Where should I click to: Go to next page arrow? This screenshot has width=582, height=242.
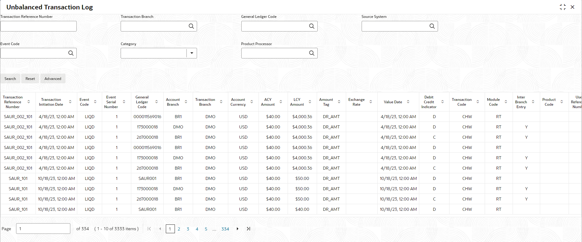click(x=237, y=229)
